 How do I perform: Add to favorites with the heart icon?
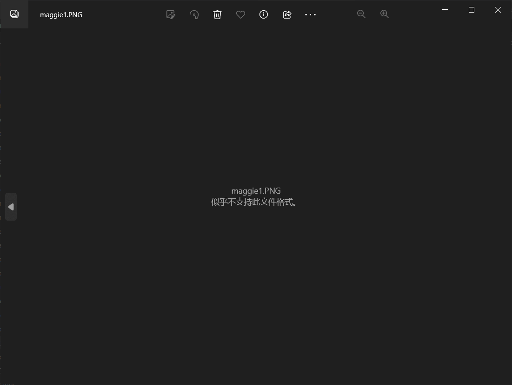point(240,14)
